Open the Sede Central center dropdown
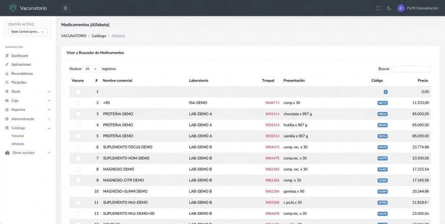This screenshot has height=224, width=445. click(x=28, y=32)
